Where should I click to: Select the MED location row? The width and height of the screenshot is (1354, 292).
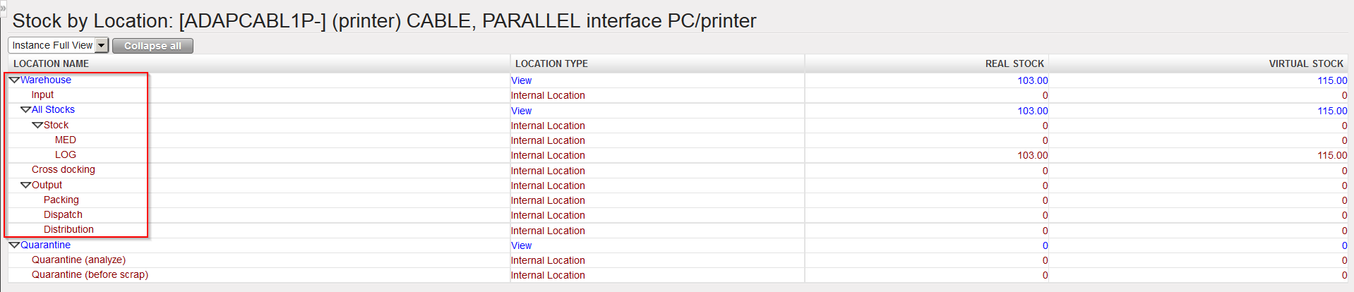66,140
